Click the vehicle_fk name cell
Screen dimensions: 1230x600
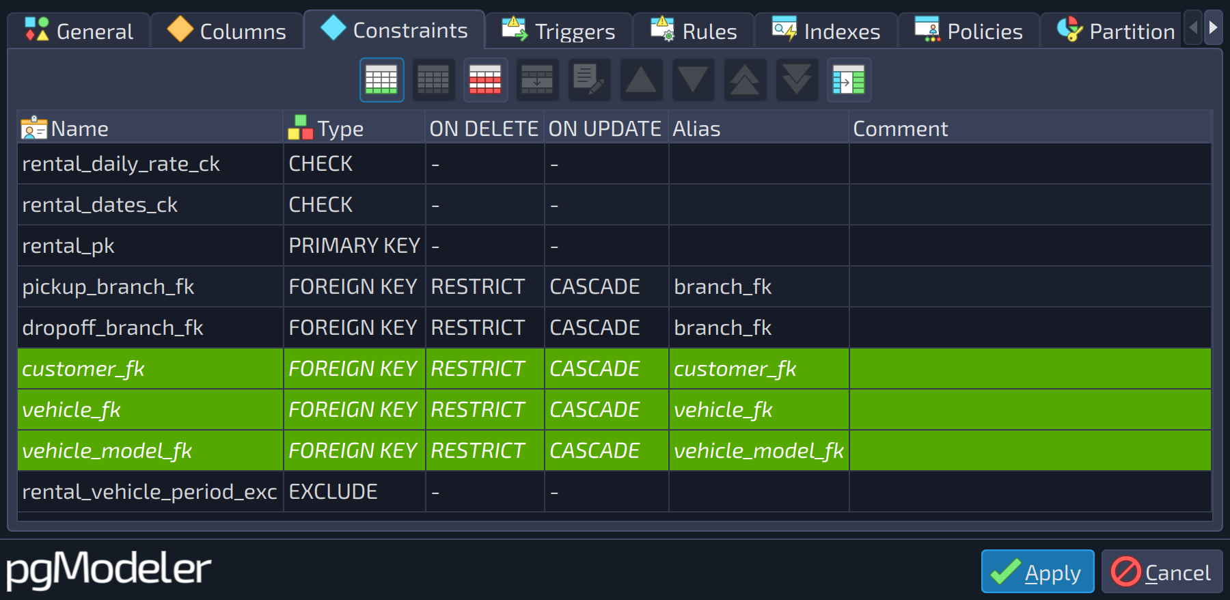click(150, 410)
